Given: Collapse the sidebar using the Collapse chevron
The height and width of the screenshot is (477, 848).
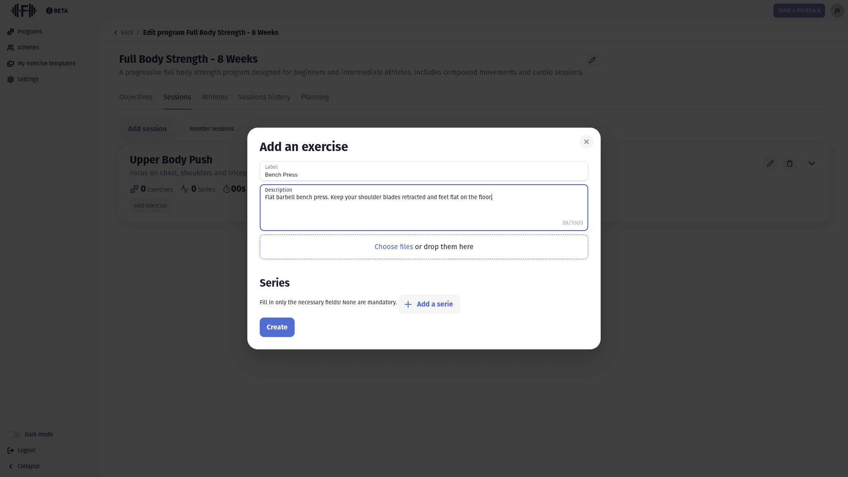Looking at the screenshot, I should pyautogui.click(x=11, y=466).
